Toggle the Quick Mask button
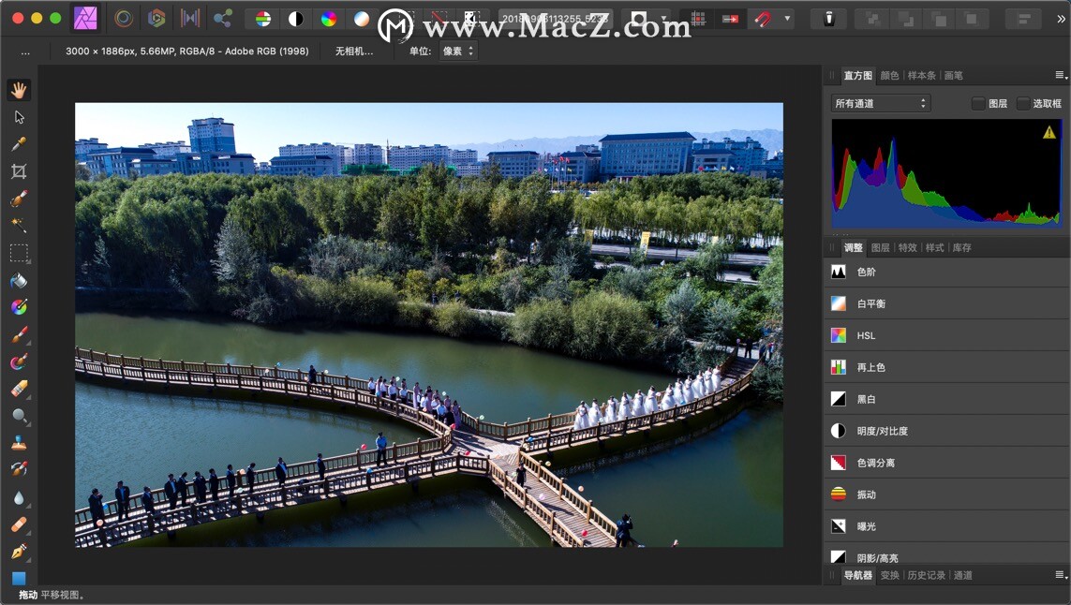 point(640,19)
